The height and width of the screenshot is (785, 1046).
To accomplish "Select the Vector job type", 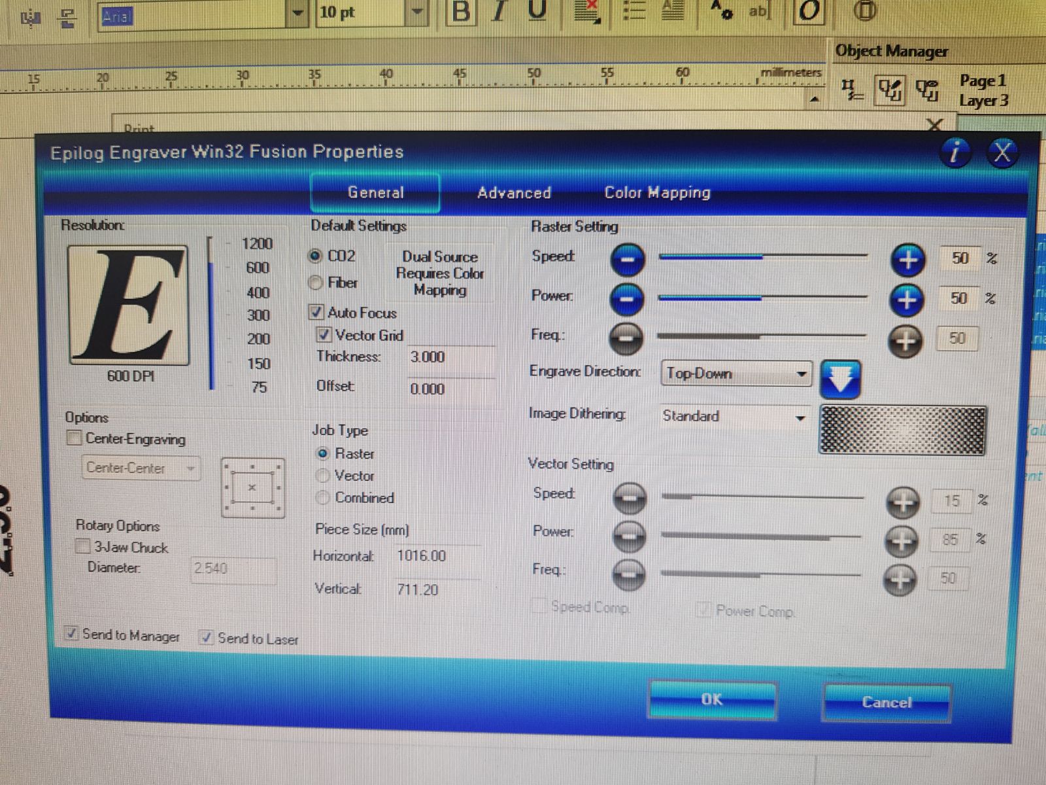I will (x=322, y=476).
